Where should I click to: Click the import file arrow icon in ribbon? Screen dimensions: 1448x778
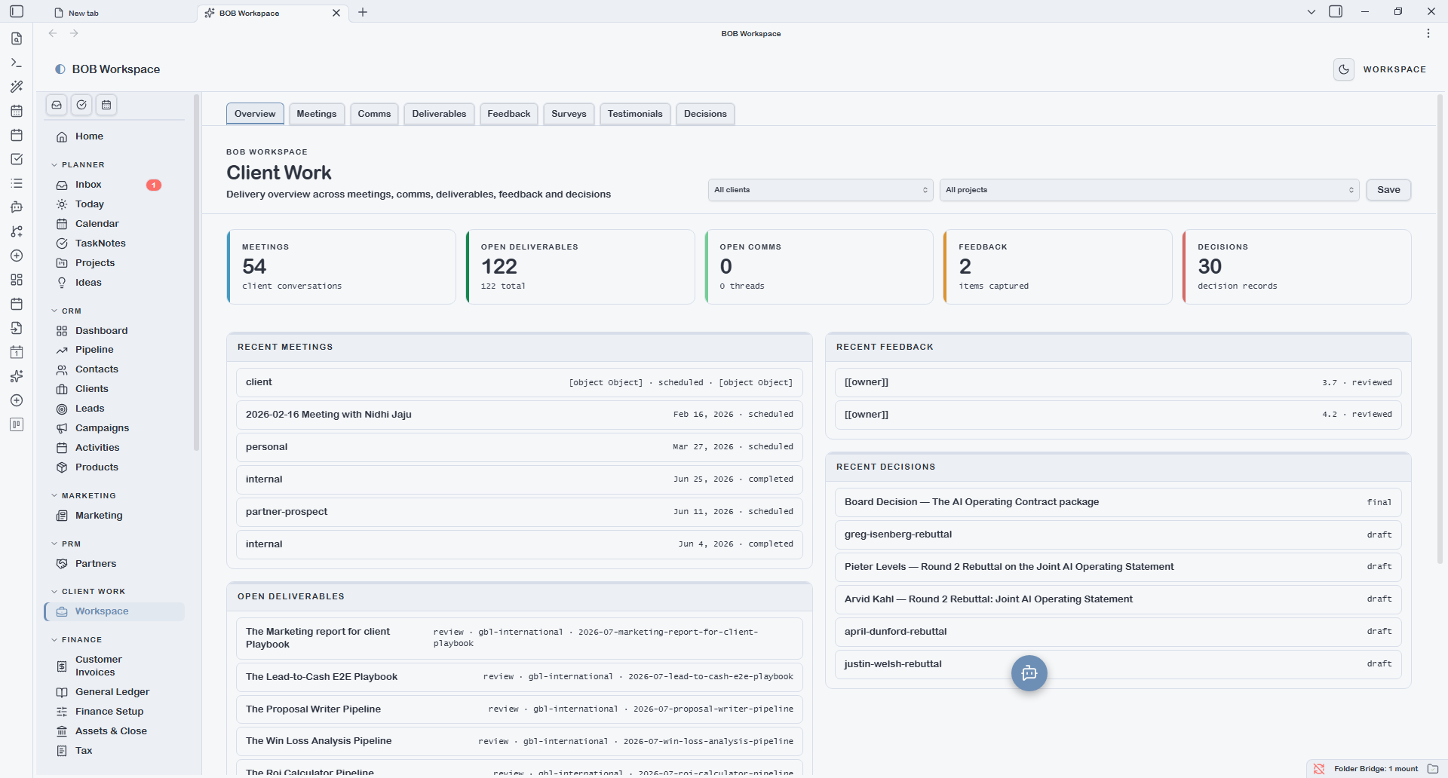(x=17, y=328)
